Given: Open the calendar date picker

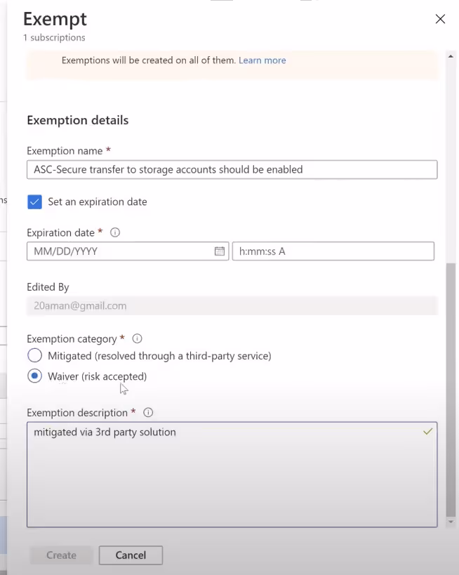Looking at the screenshot, I should click(x=220, y=251).
